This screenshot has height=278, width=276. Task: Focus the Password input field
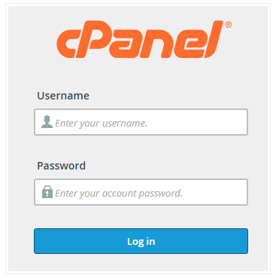[141, 192]
